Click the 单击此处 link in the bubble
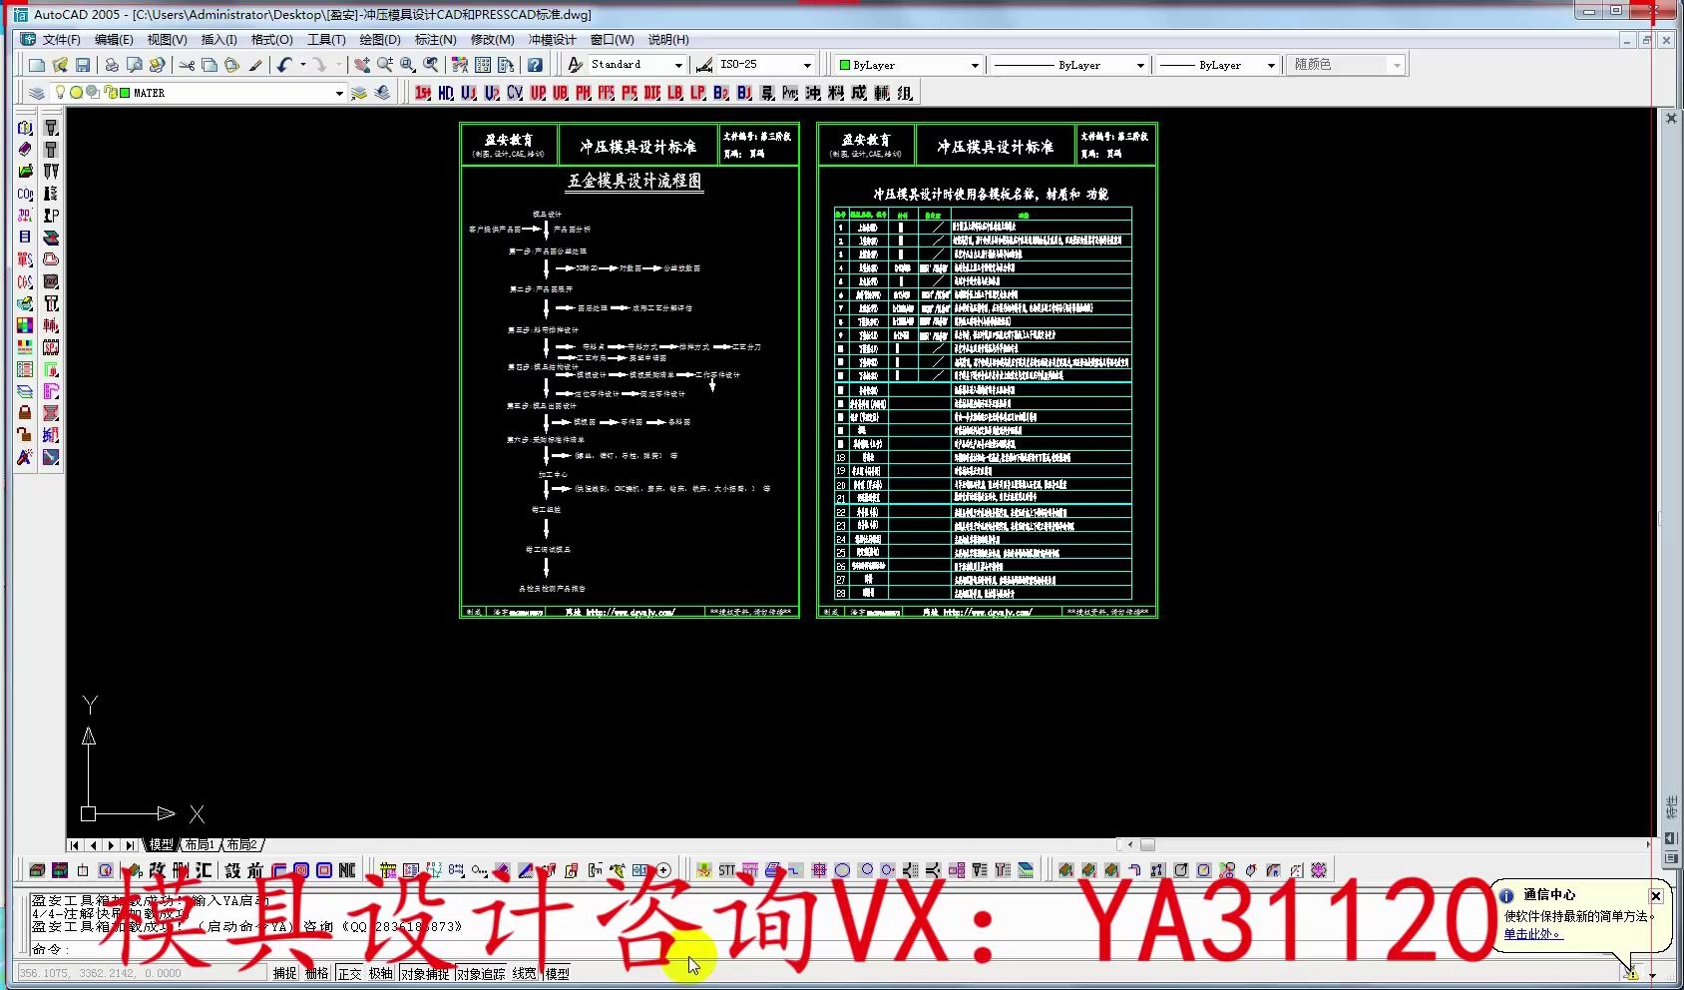Viewport: 1684px width, 990px height. [x=1530, y=936]
